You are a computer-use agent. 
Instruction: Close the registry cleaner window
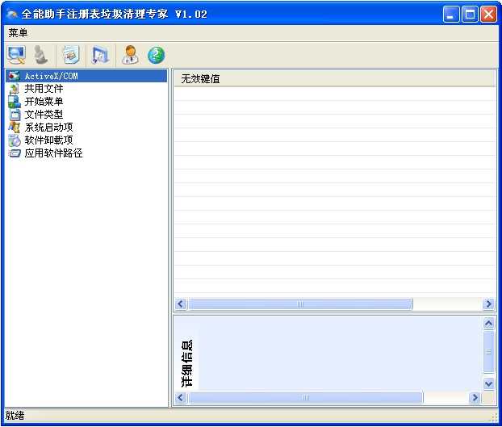pos(488,15)
